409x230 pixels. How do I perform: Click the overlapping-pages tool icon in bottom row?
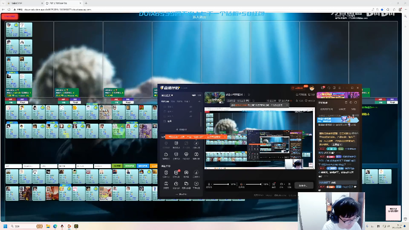pyautogui.click(x=186, y=184)
